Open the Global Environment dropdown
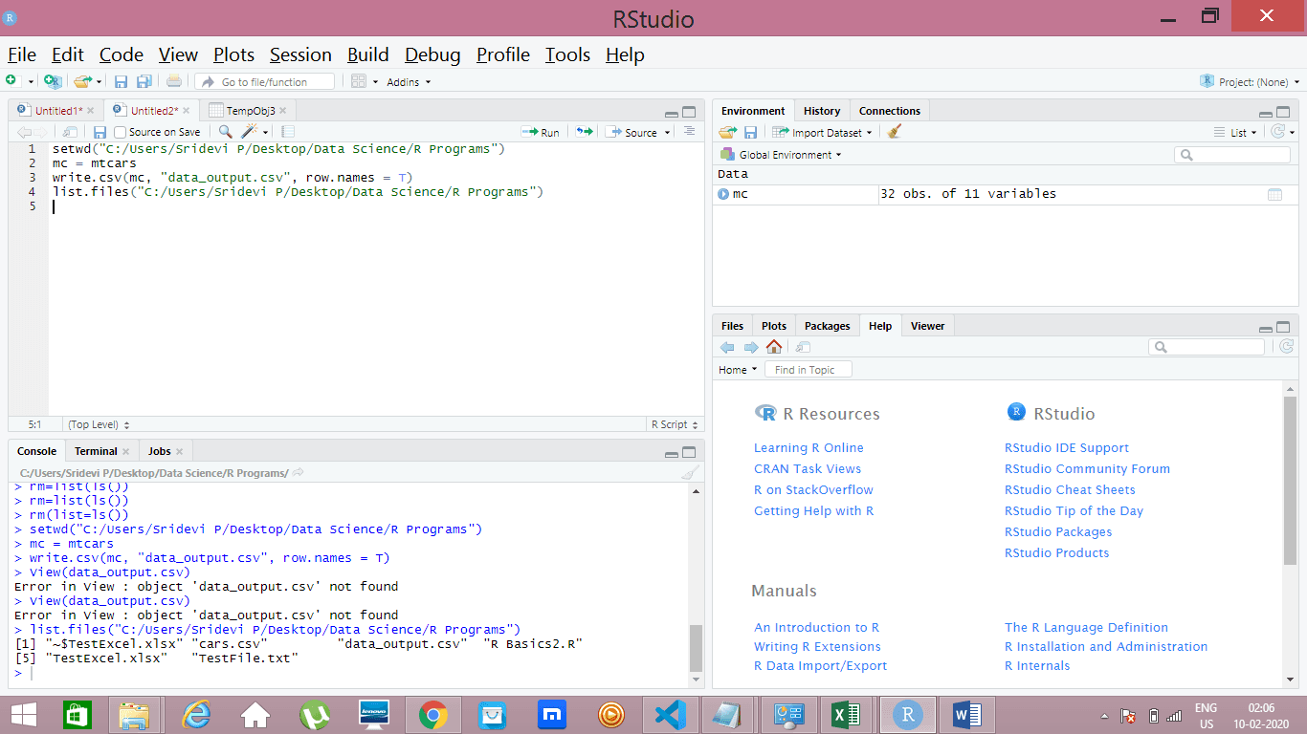This screenshot has width=1307, height=734. click(x=782, y=155)
